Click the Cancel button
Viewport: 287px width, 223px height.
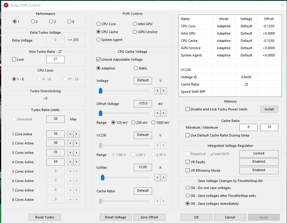pos(230,217)
